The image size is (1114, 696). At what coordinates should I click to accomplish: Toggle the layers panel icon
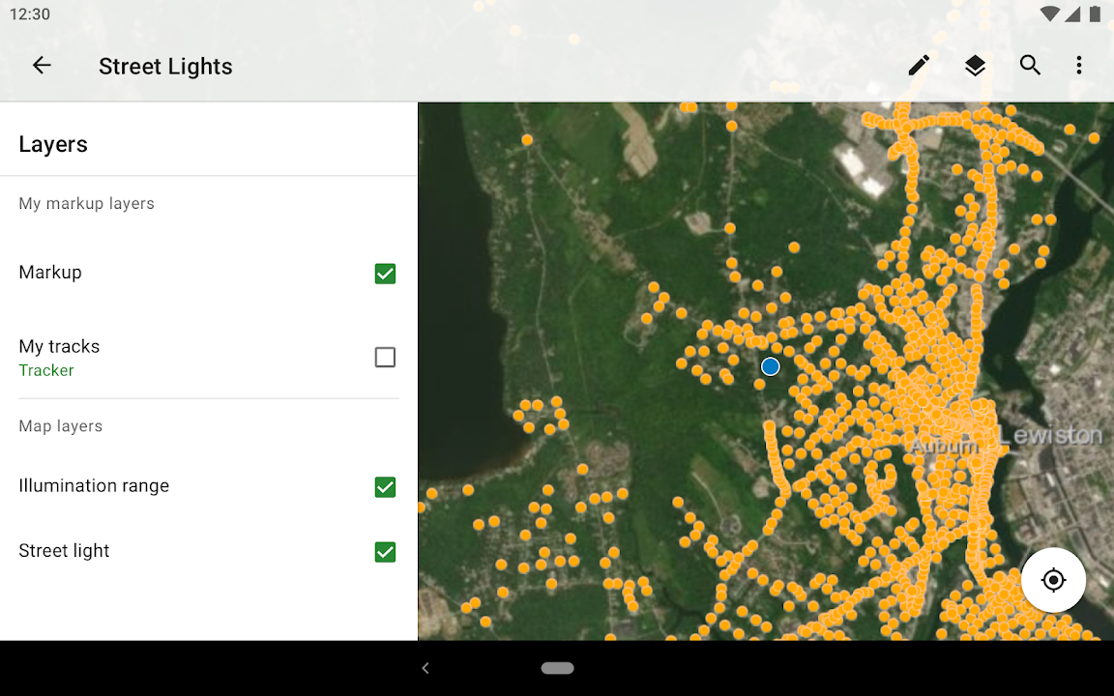[x=975, y=66]
